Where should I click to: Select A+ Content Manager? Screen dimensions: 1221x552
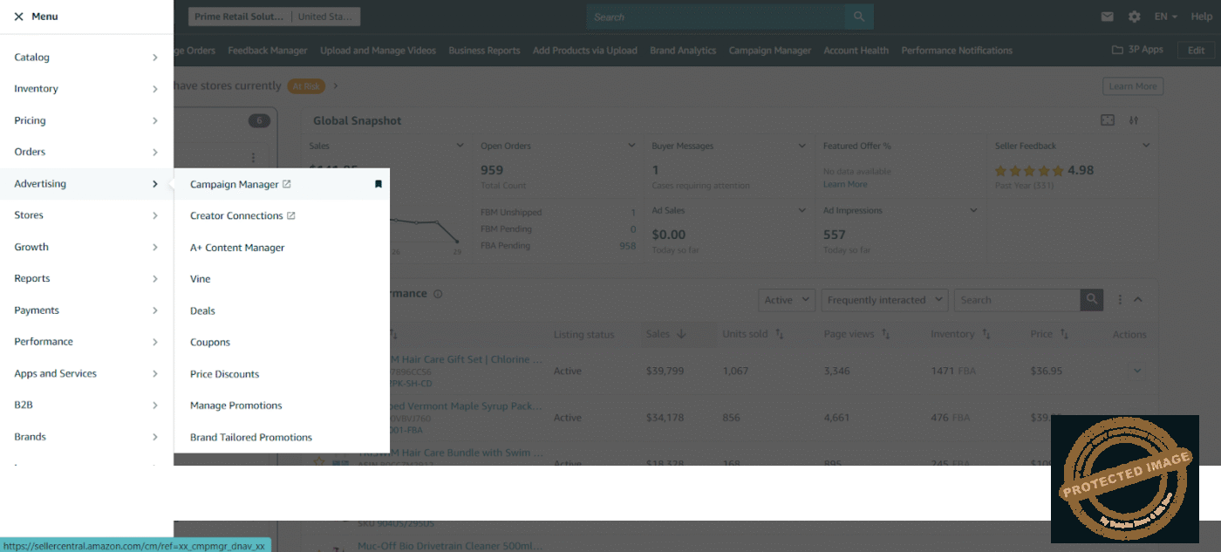click(237, 248)
